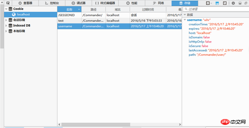Viewport: 249px width, 128px height.
Task: Click the isHttpOnly property
Action: pyautogui.click(x=196, y=42)
